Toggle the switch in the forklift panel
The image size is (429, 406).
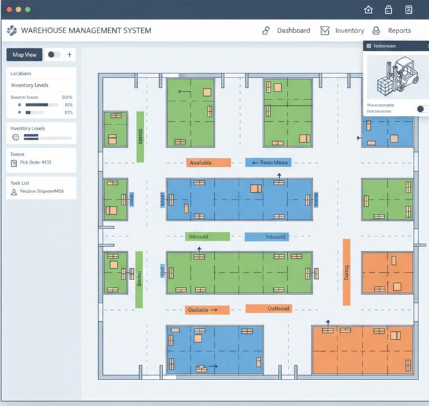coord(422,109)
